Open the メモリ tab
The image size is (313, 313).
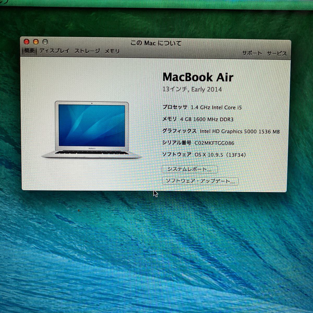[x=112, y=51]
